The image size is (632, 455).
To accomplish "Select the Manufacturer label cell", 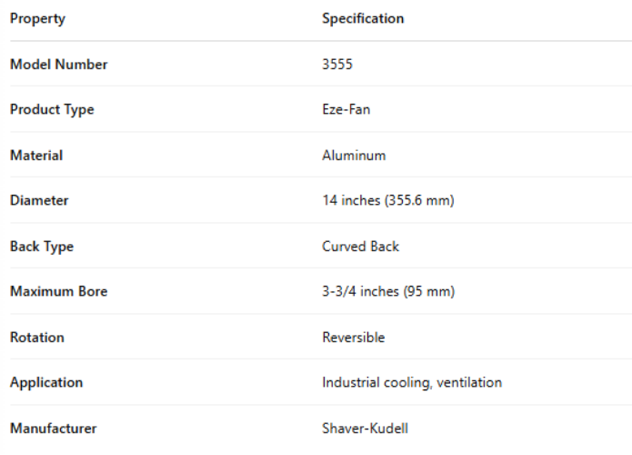I will (53, 429).
